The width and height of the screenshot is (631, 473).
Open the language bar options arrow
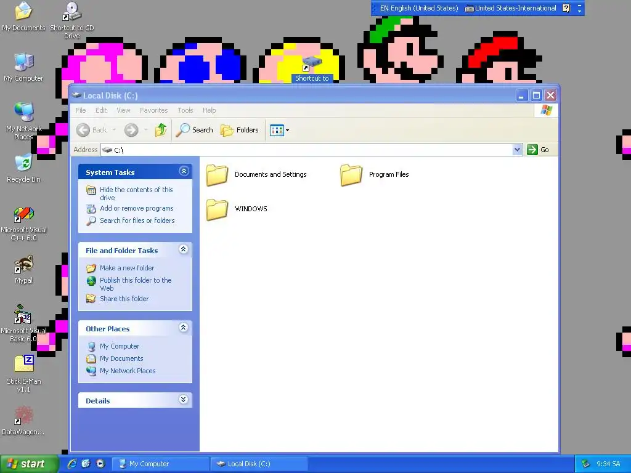[579, 11]
